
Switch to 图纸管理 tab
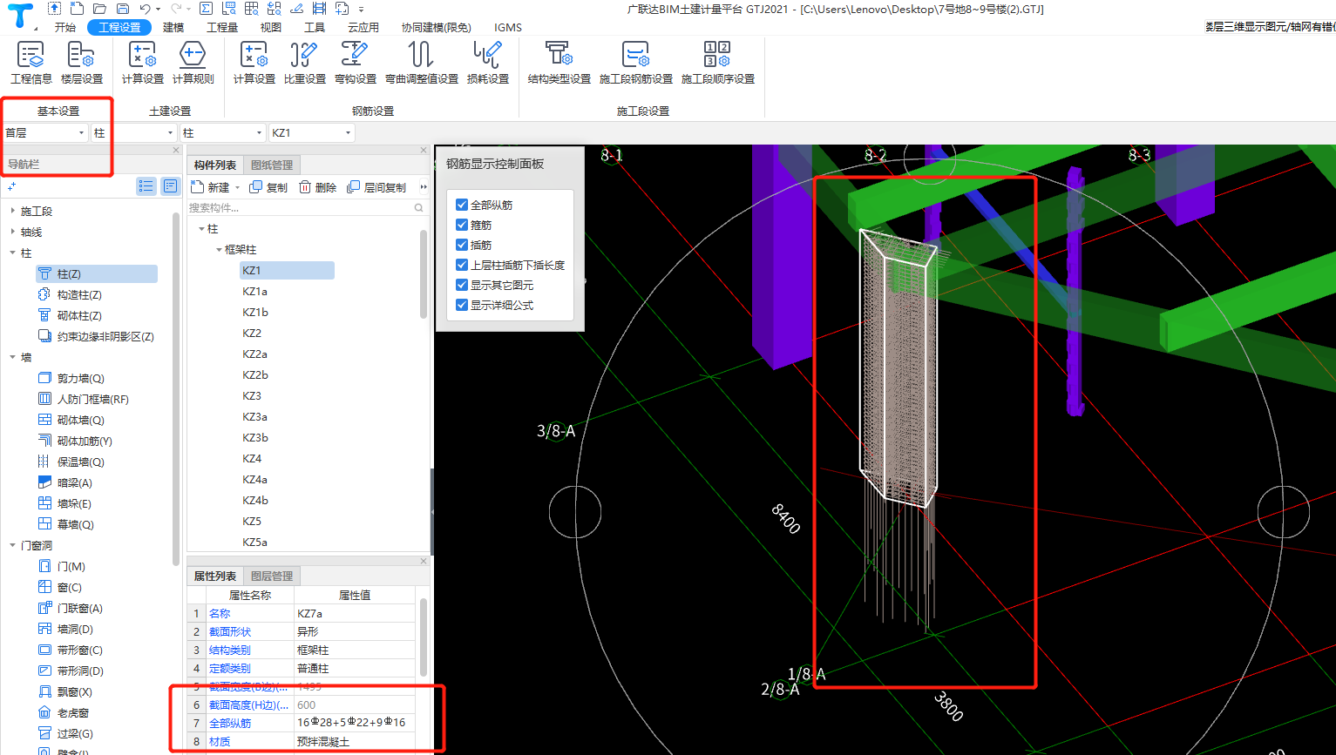pos(272,165)
